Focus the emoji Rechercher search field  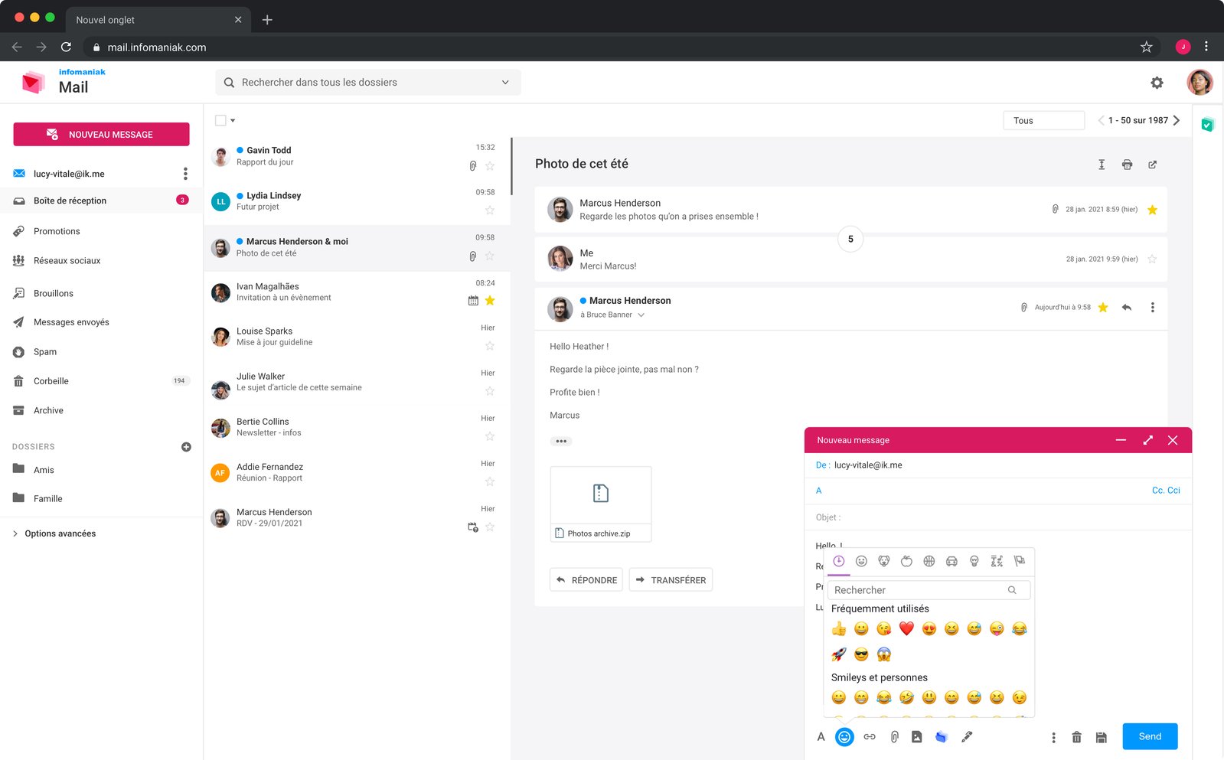pyautogui.click(x=929, y=590)
